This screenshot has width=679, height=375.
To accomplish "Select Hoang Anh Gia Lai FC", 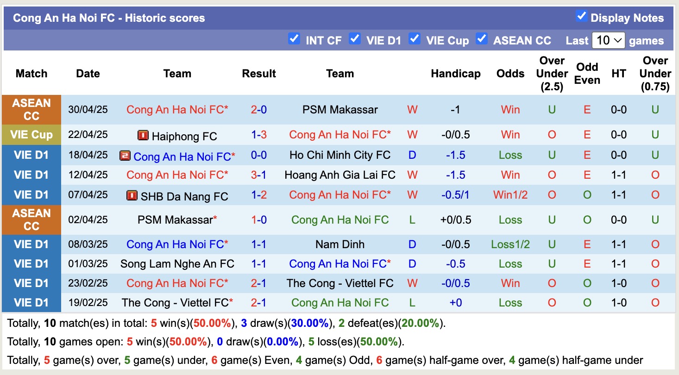I will pyautogui.click(x=340, y=175).
